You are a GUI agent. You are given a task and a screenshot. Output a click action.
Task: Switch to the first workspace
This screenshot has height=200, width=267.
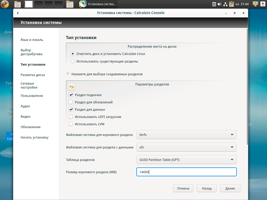[29, 4]
